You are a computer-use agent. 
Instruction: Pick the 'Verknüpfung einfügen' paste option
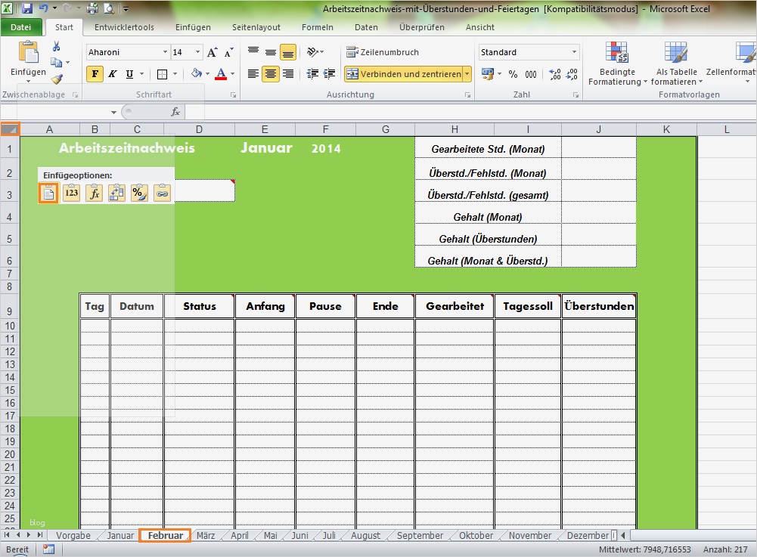(161, 193)
